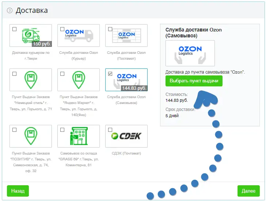Click the large Ozon Logistics image in details panel
This screenshot has width=266, height=201.
190,53
